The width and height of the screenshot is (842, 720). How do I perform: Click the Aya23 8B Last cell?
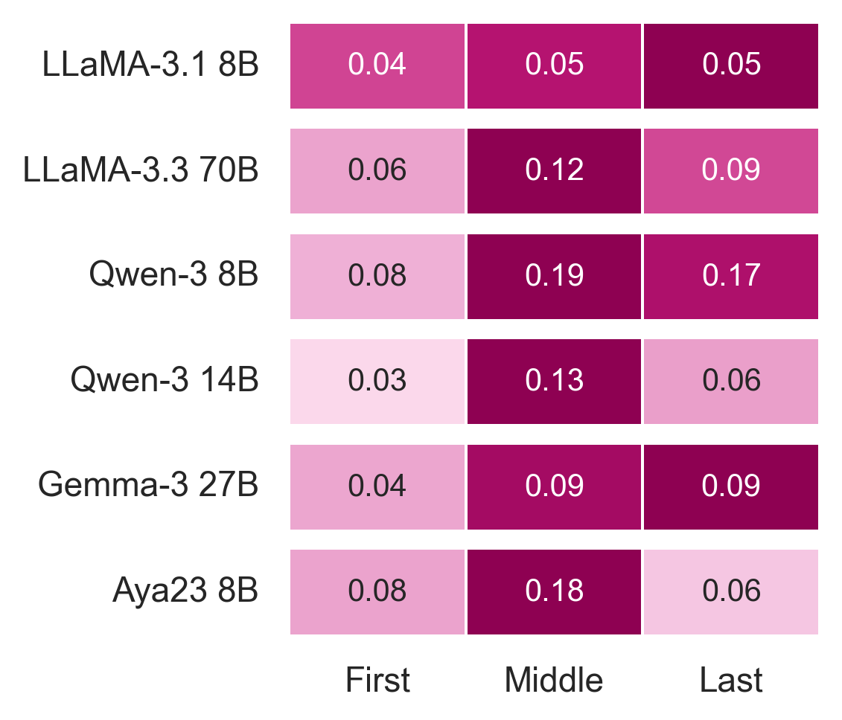731,592
